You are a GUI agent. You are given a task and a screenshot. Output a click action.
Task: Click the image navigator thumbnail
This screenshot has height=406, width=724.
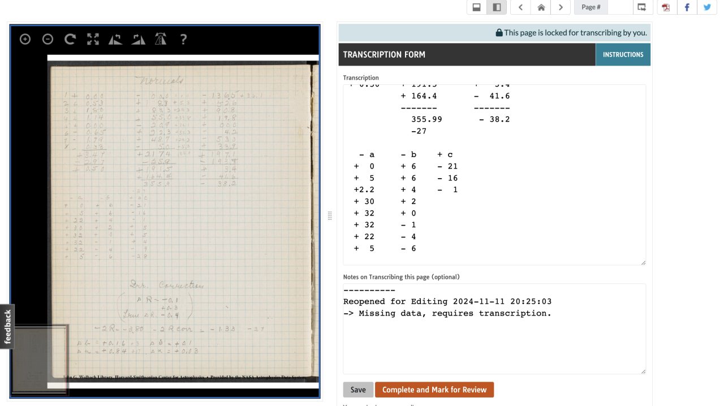(40, 360)
